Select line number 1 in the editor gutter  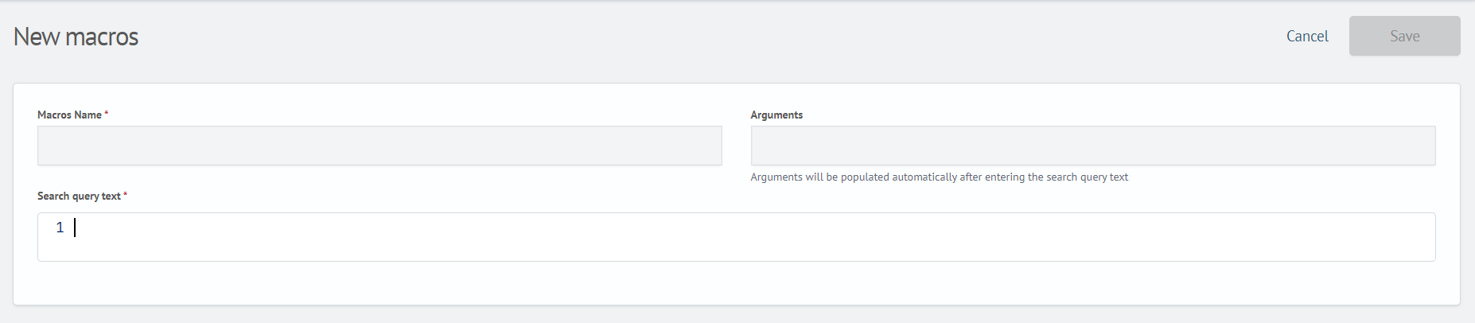pyautogui.click(x=60, y=228)
